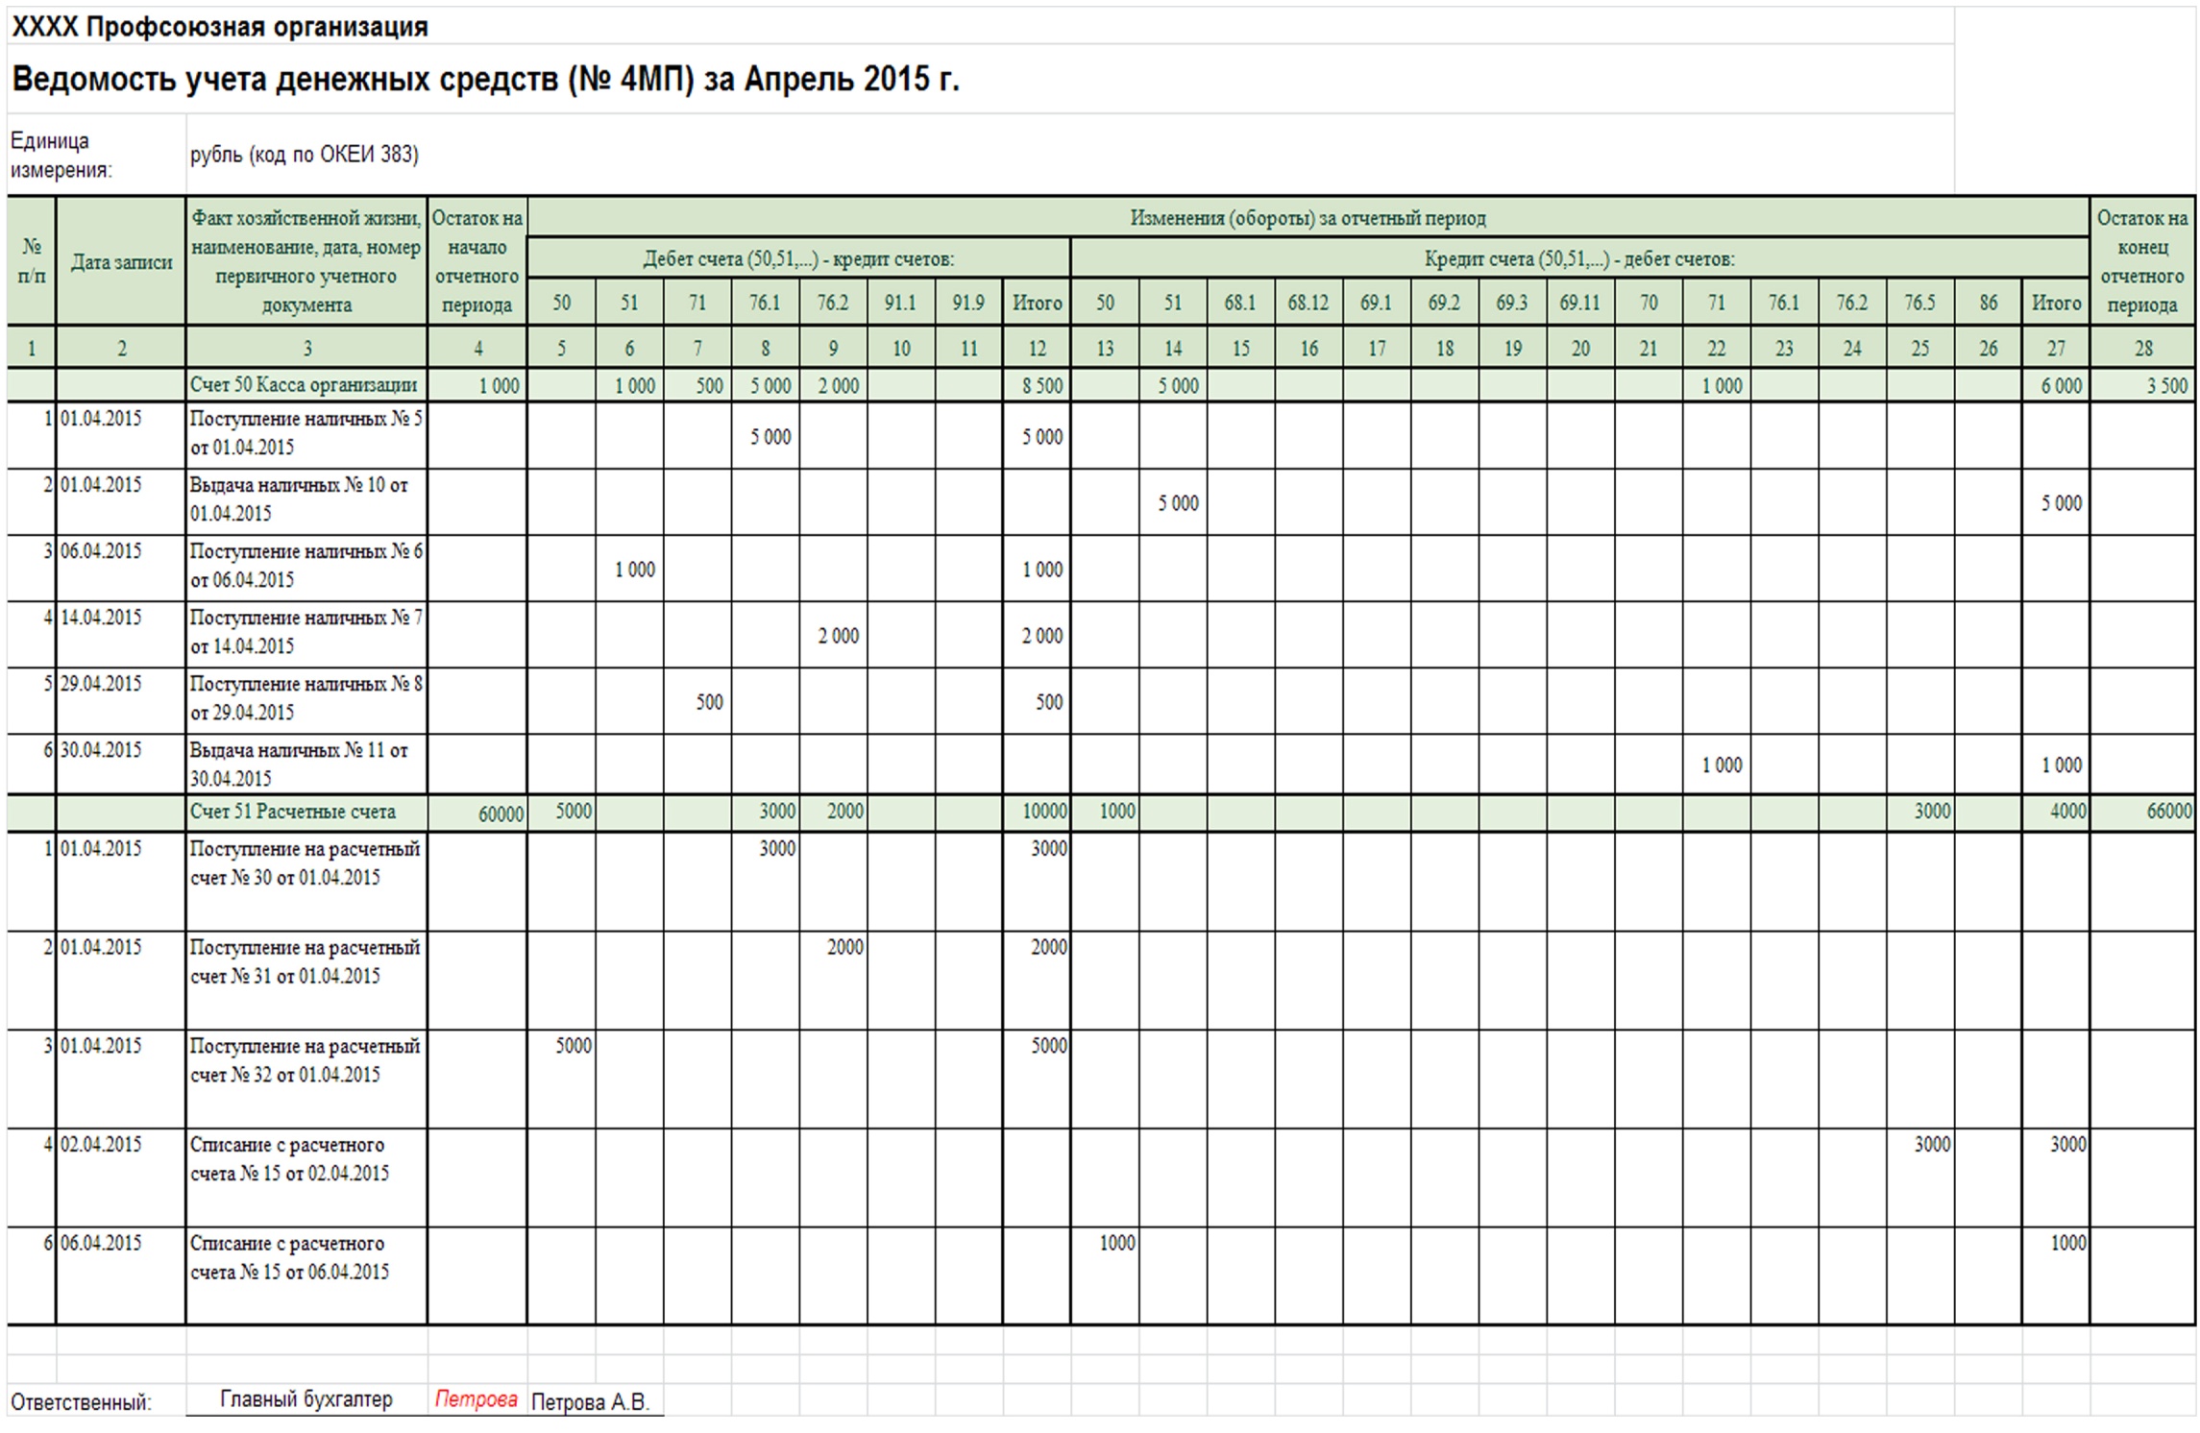This screenshot has width=2200, height=1433.
Task: Select 'Поступление на расчетный счет № 32' entry
Action: 306,1060
